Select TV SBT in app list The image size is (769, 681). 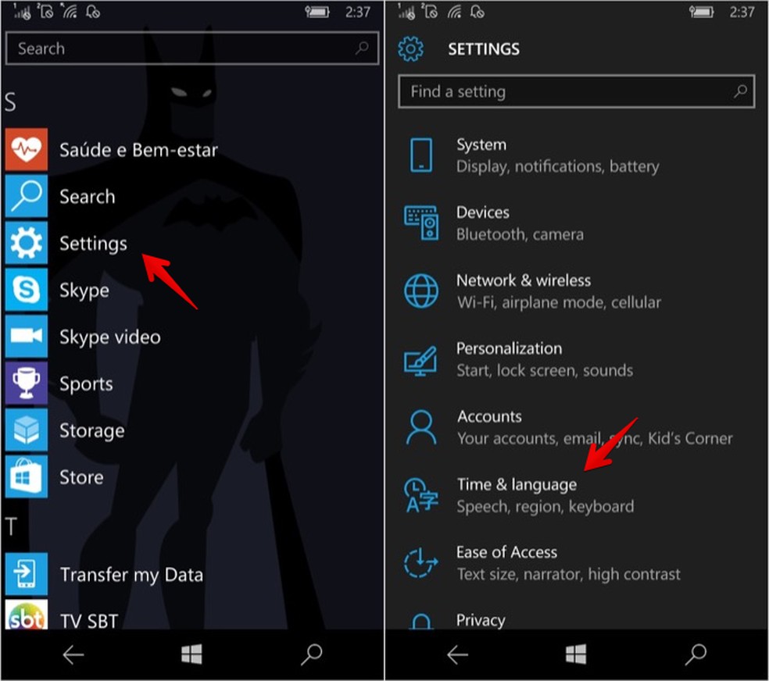click(89, 621)
